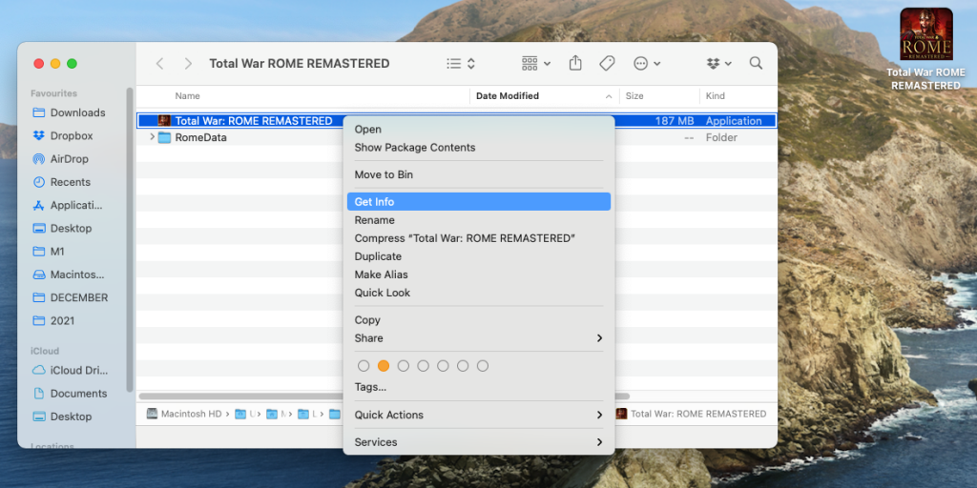The width and height of the screenshot is (977, 488).
Task: Click Total War: ROME REMASTERED in path bar
Action: (691, 414)
